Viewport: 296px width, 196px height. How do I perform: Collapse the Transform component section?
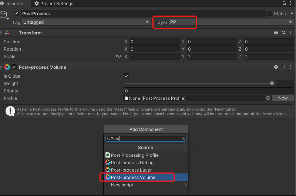pyautogui.click(x=2, y=33)
